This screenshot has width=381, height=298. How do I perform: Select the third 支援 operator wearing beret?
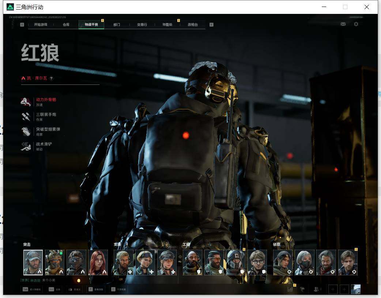pos(167,263)
